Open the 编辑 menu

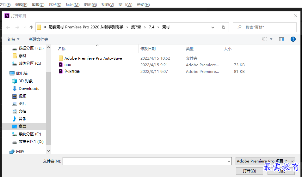coord(21,5)
